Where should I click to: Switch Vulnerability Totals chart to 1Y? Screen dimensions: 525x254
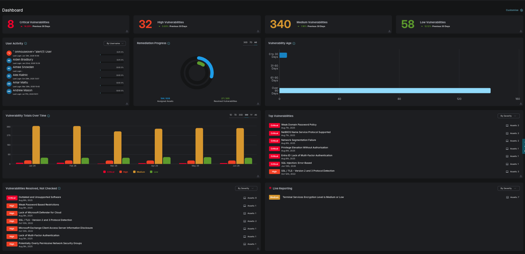[251, 115]
